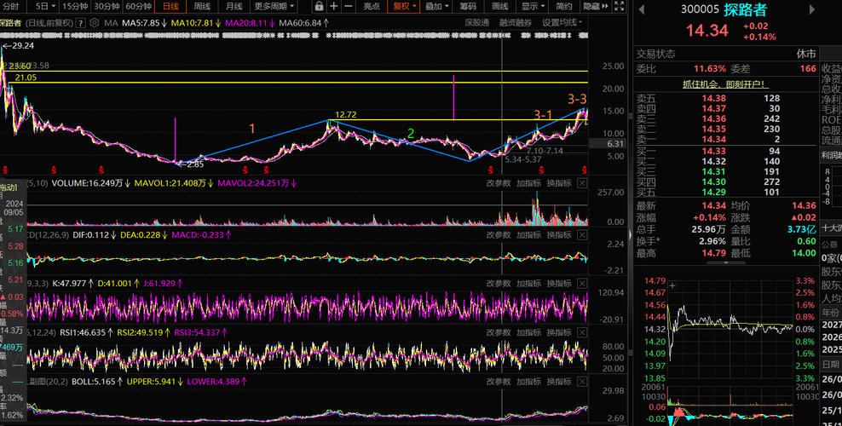
Task: Close the MACD indicator panel
Action: tap(581, 235)
